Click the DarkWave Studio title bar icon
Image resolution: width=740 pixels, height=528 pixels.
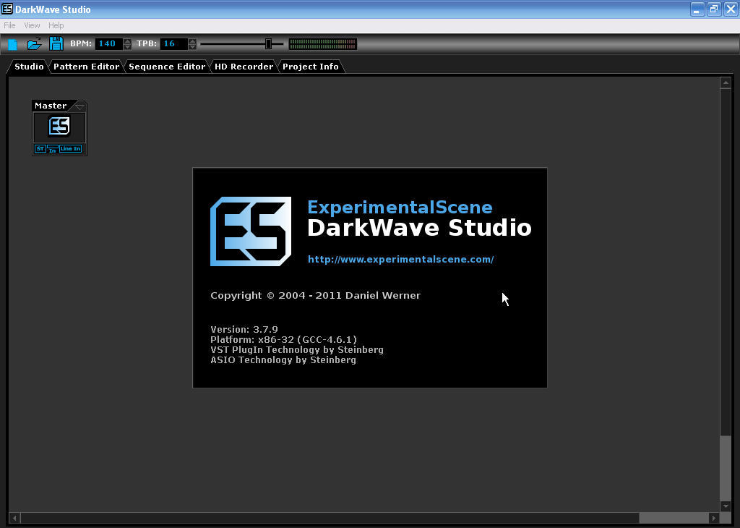click(7, 9)
